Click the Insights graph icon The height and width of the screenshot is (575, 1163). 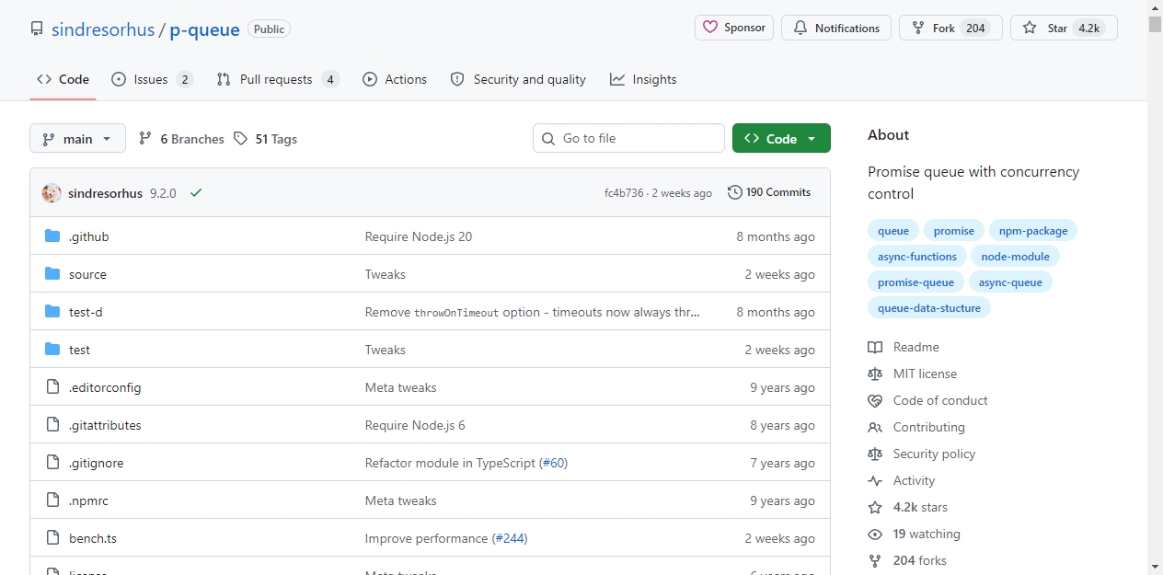(617, 79)
